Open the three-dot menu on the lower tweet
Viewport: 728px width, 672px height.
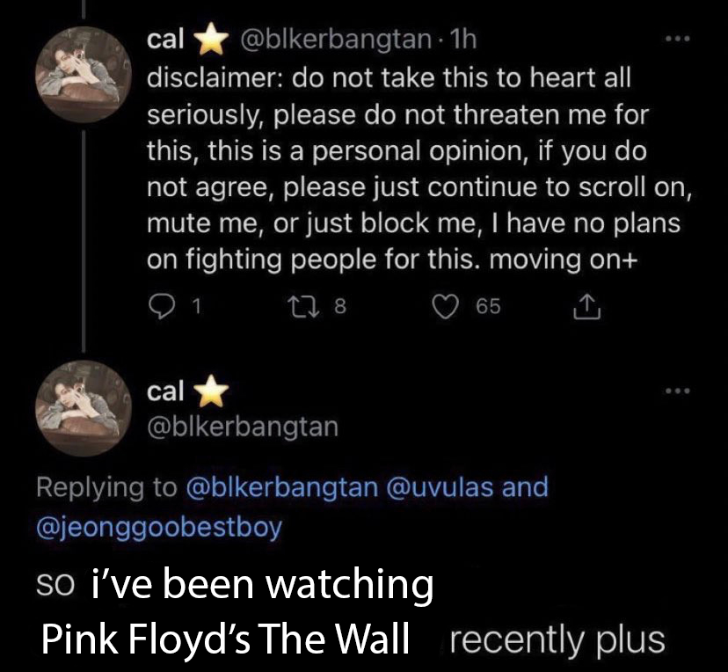click(x=673, y=390)
